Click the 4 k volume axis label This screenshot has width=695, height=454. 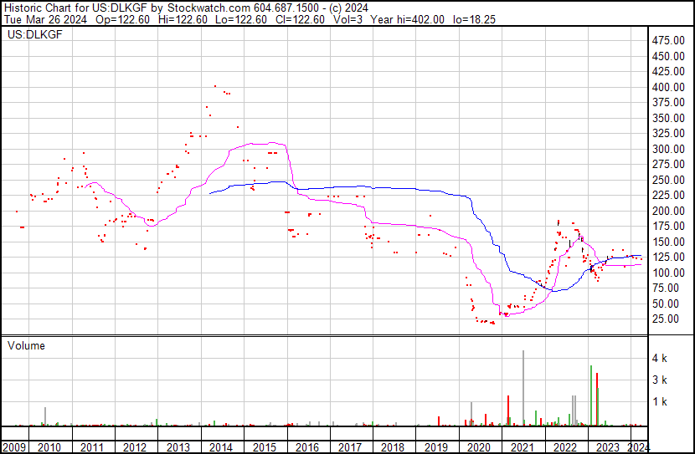(661, 358)
